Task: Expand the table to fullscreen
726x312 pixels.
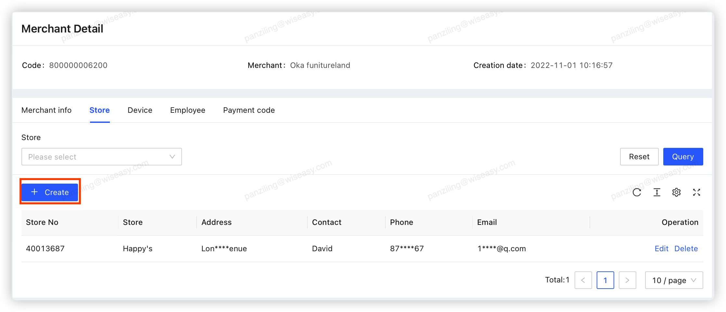Action: coord(696,192)
